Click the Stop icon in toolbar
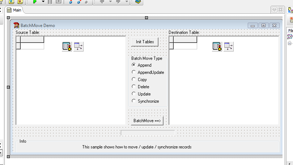The width and height of the screenshot is (293, 165). click(x=58, y=2)
